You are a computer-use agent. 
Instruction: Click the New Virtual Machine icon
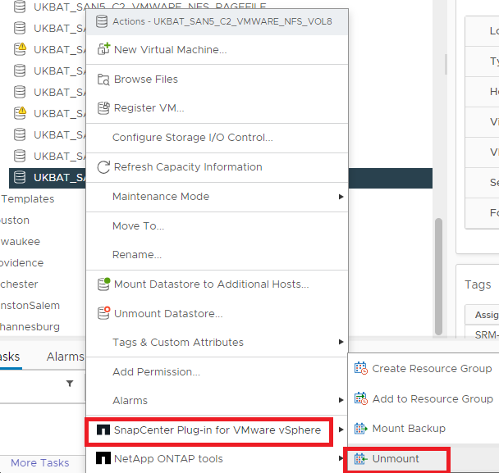coord(103,49)
